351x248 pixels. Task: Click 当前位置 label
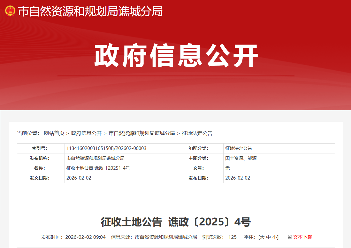pos(28,133)
